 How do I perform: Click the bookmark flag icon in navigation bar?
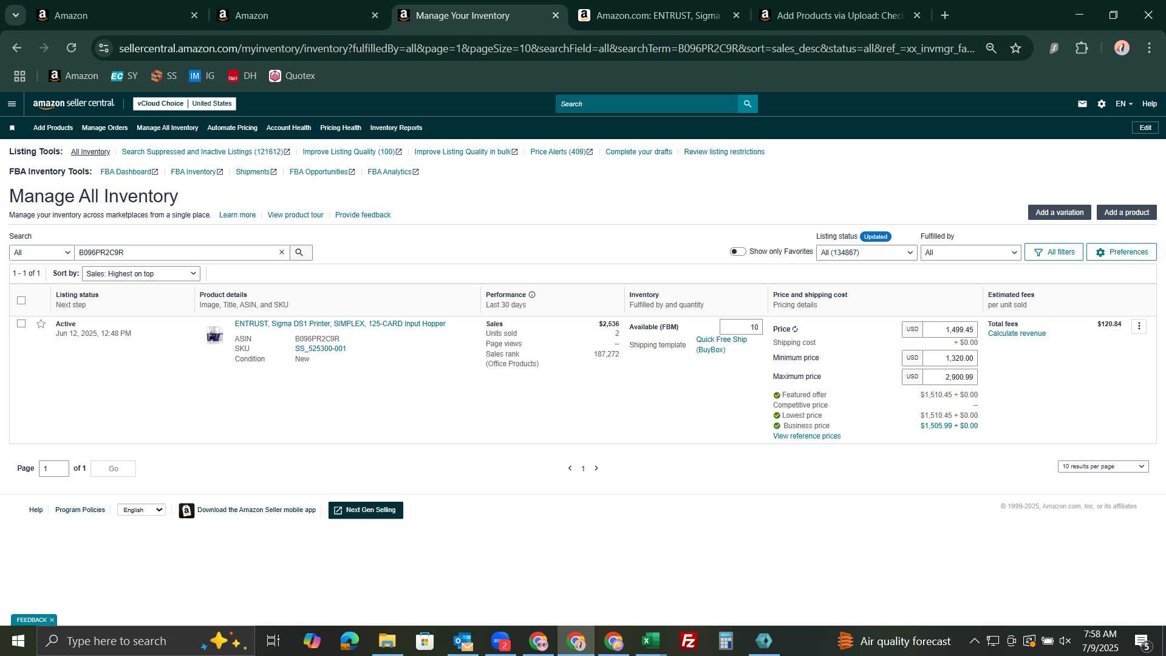12,128
